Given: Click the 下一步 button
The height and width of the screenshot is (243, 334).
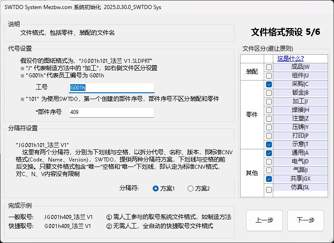Looking at the screenshot, I should click(x=305, y=220).
